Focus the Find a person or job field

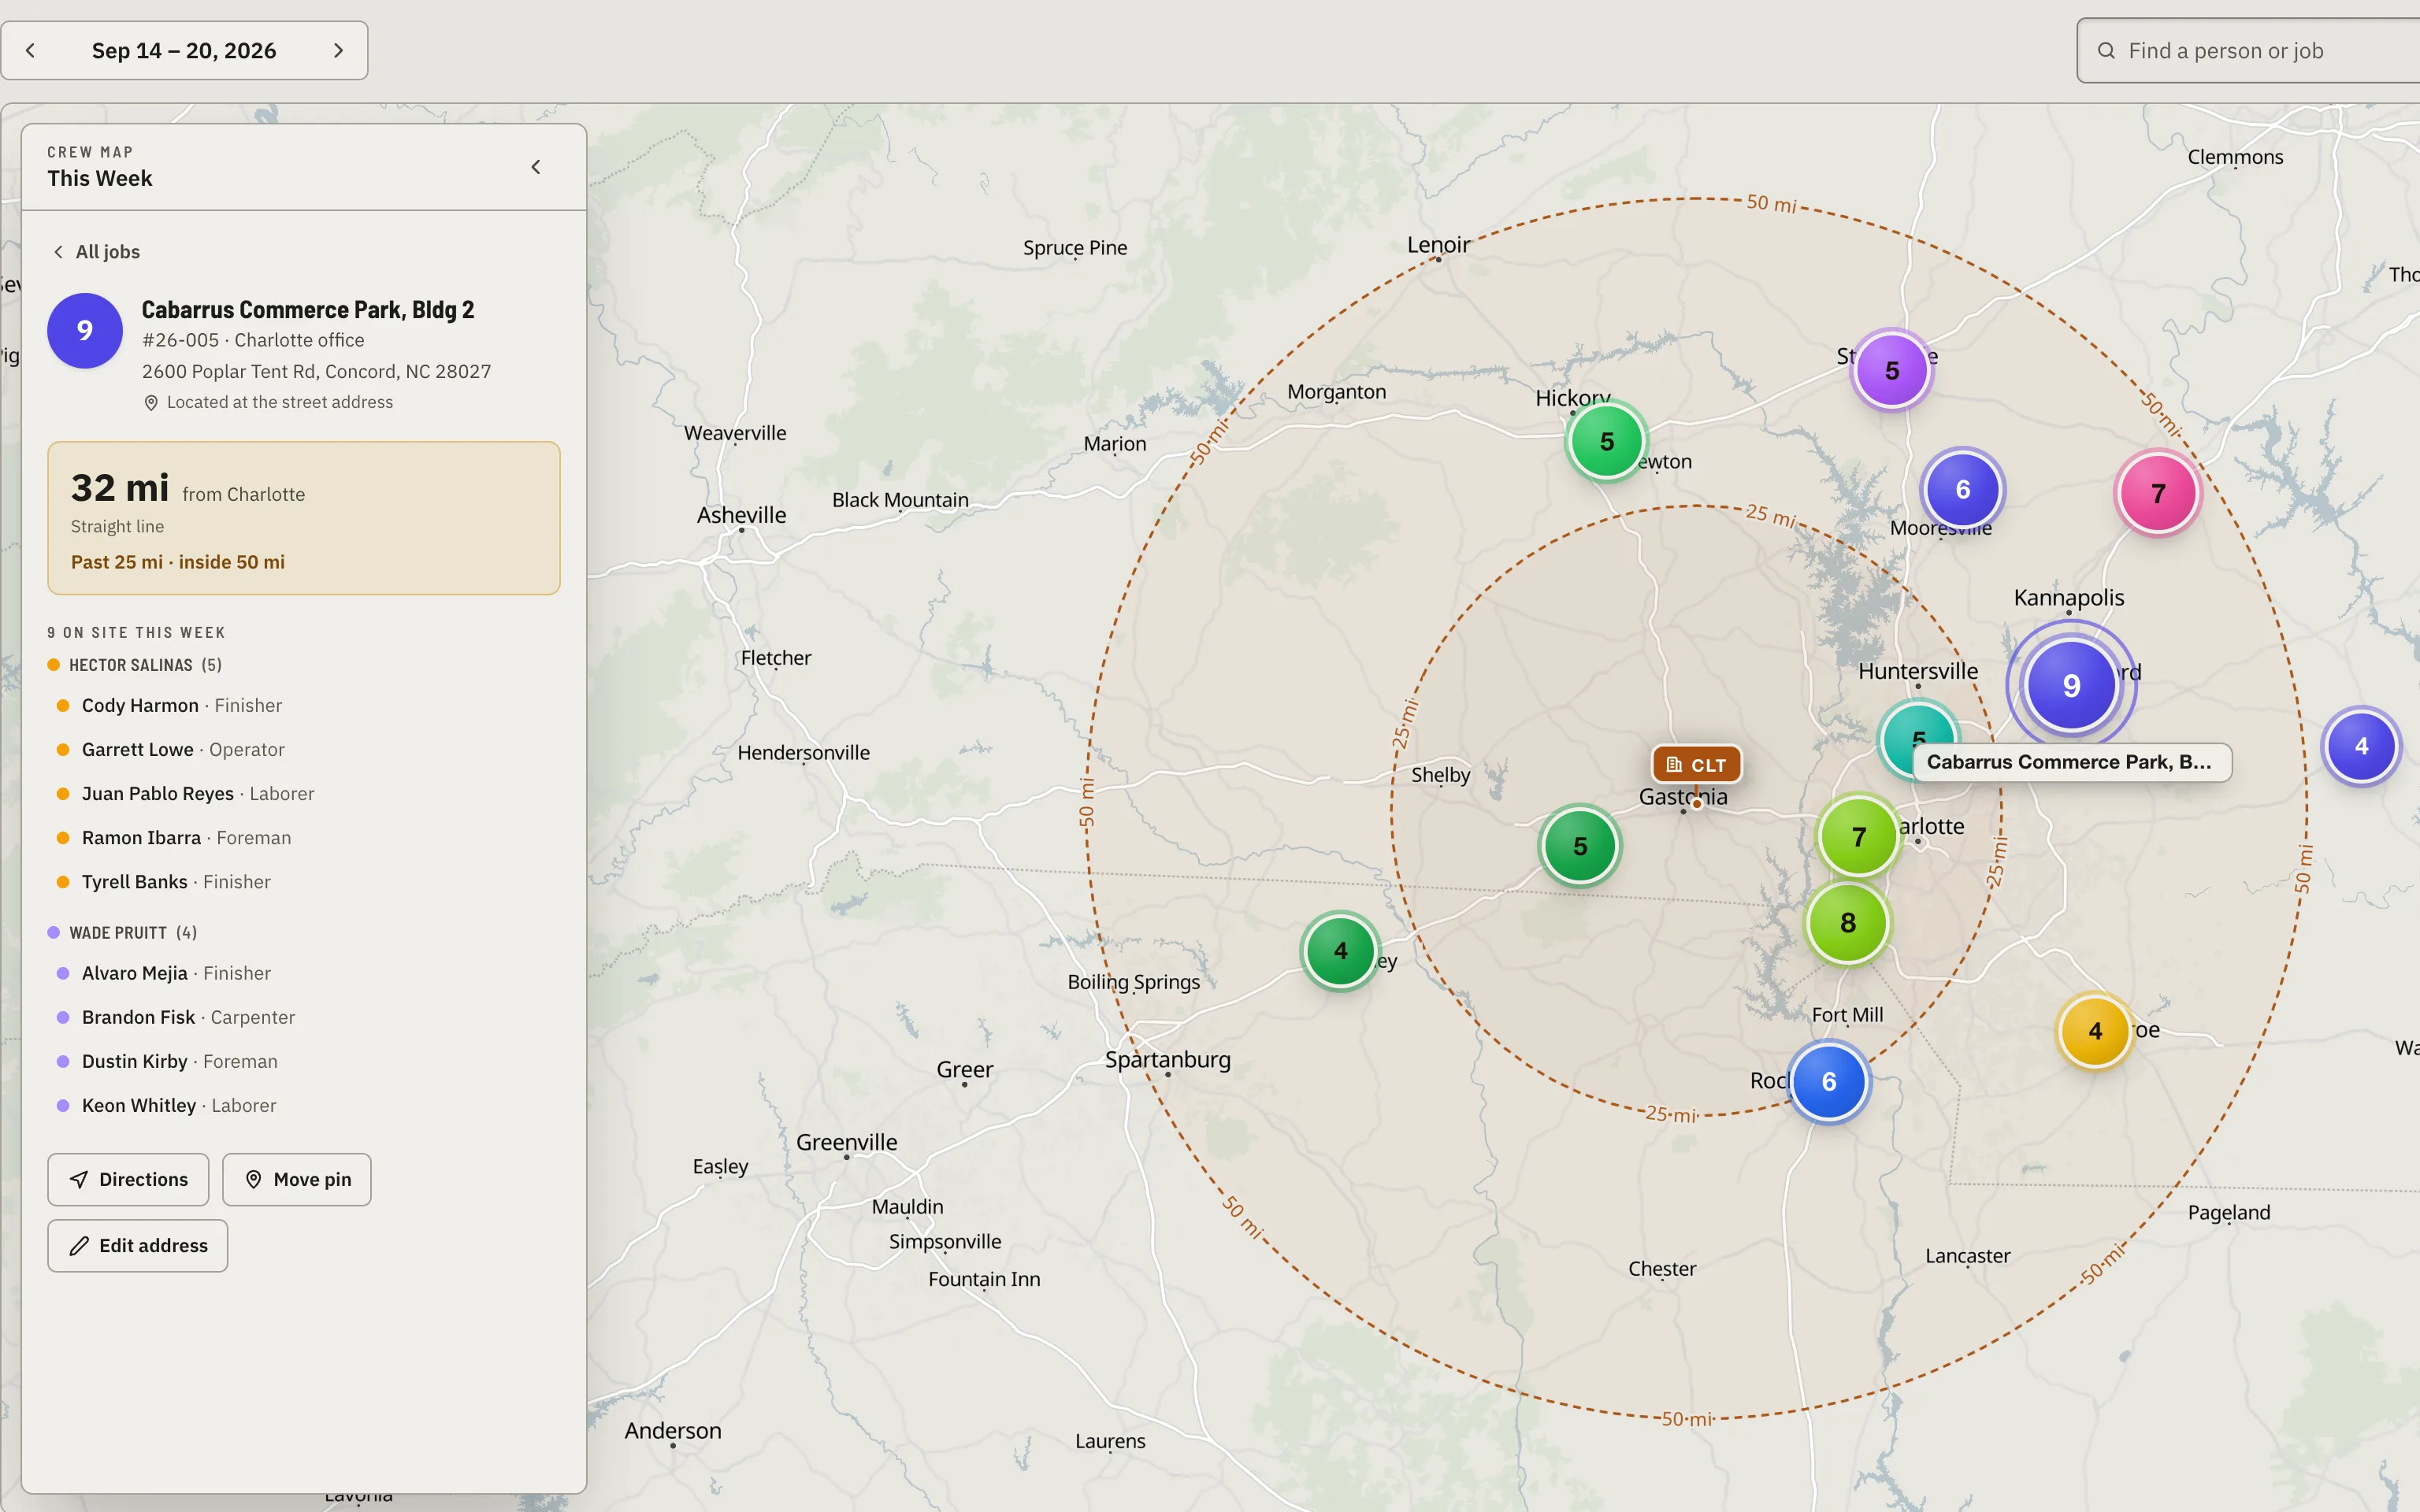pos(2250,50)
